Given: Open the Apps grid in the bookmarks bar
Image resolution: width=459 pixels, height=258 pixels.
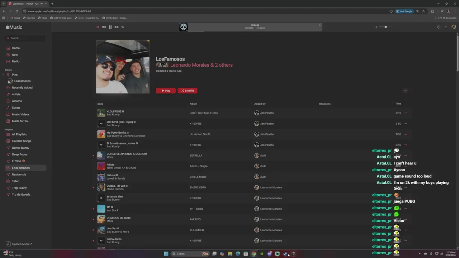Looking at the screenshot, I should [4, 18].
